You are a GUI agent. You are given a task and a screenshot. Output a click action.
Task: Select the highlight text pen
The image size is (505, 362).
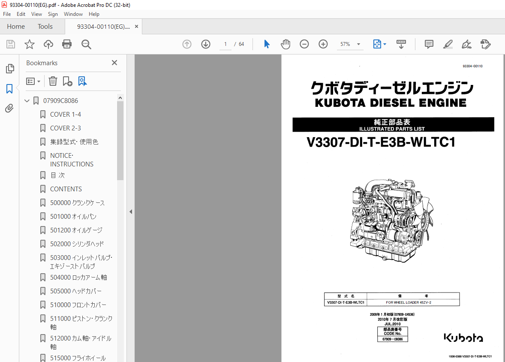coord(448,44)
